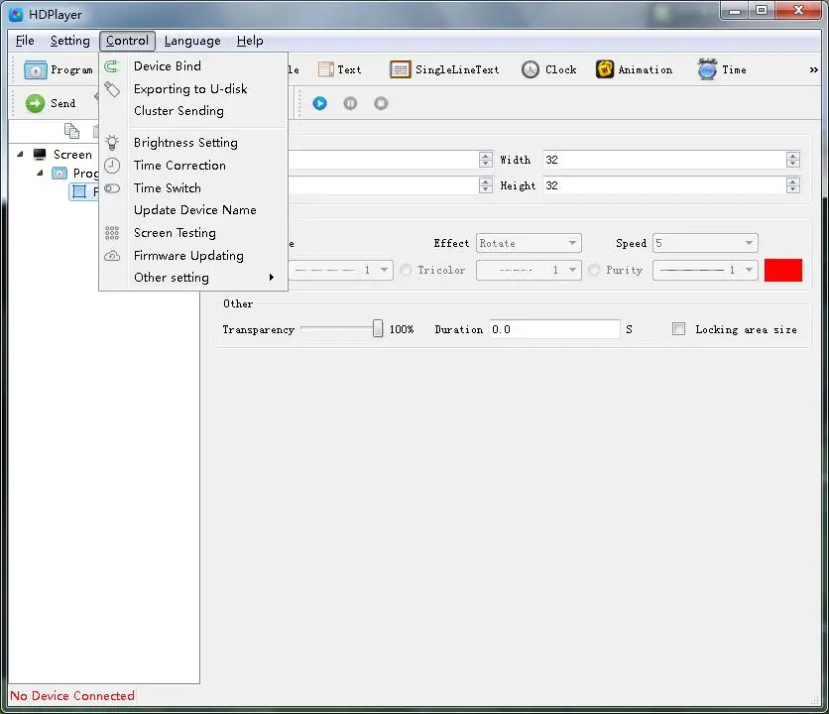This screenshot has height=714, width=829.
Task: Enable Locking area size checkbox
Action: (679, 329)
